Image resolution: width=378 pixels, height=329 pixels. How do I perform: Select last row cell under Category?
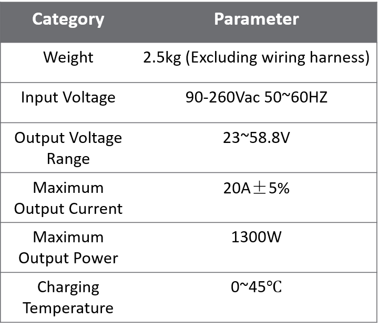[x=68, y=297]
